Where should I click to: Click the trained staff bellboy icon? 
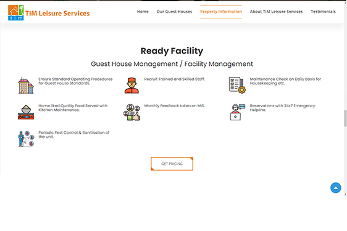132,86
